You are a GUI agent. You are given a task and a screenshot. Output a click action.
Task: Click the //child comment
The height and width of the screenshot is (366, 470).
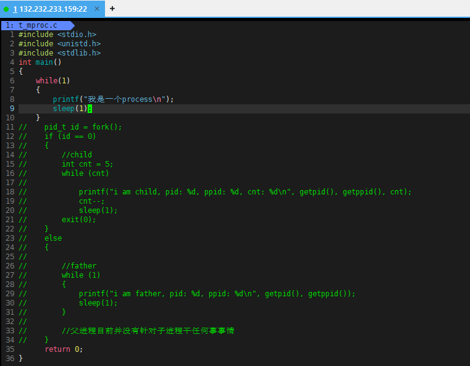[x=77, y=155]
